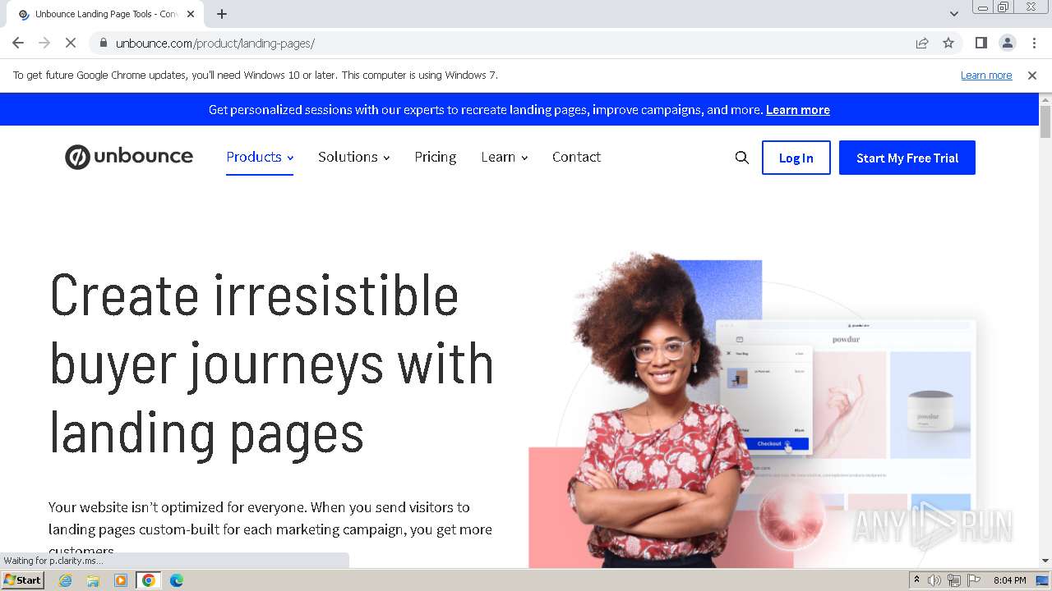Click the paragraph about website optimization
The image size is (1052, 591).
point(270,529)
